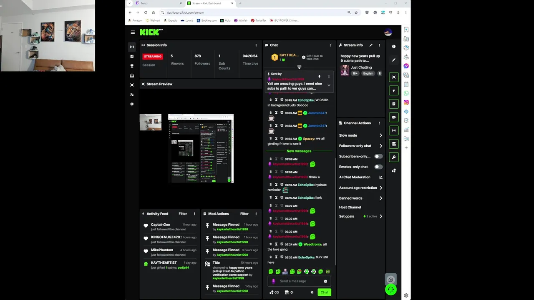Open Session Info three-dot menu
The width and height of the screenshot is (534, 300).
click(256, 45)
